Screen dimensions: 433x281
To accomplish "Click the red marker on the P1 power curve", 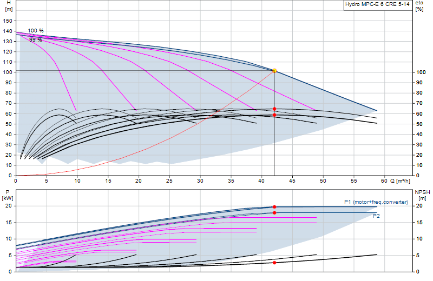I will [x=274, y=207].
